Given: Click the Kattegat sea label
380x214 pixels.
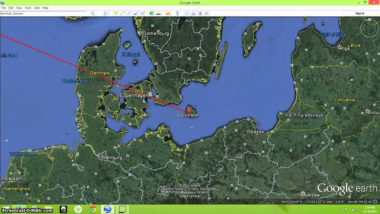Looking at the screenshot, I should (131, 54).
